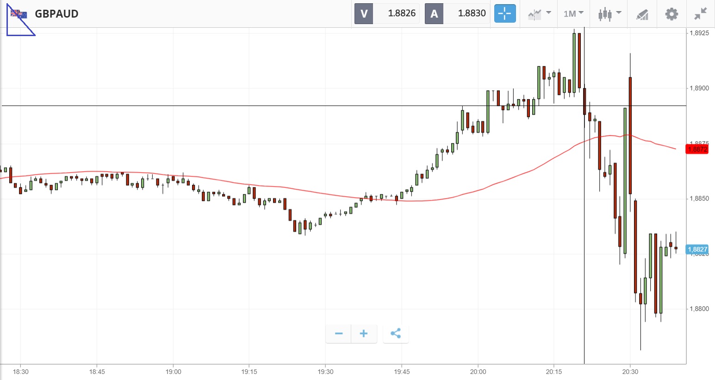This screenshot has height=380, width=715.
Task: Click the blue 1.8827 current price label
Action: point(697,249)
